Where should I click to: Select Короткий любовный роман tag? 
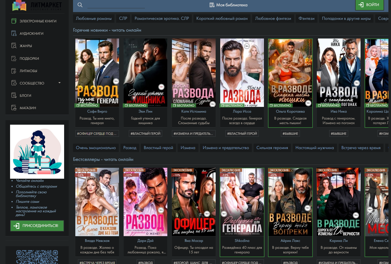point(222,18)
